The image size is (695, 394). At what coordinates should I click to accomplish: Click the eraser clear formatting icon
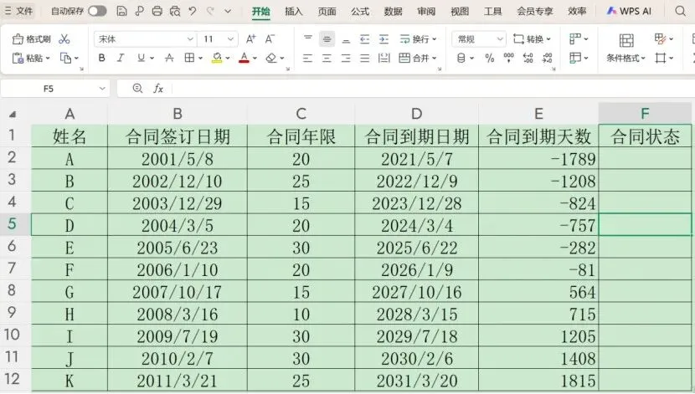click(271, 58)
